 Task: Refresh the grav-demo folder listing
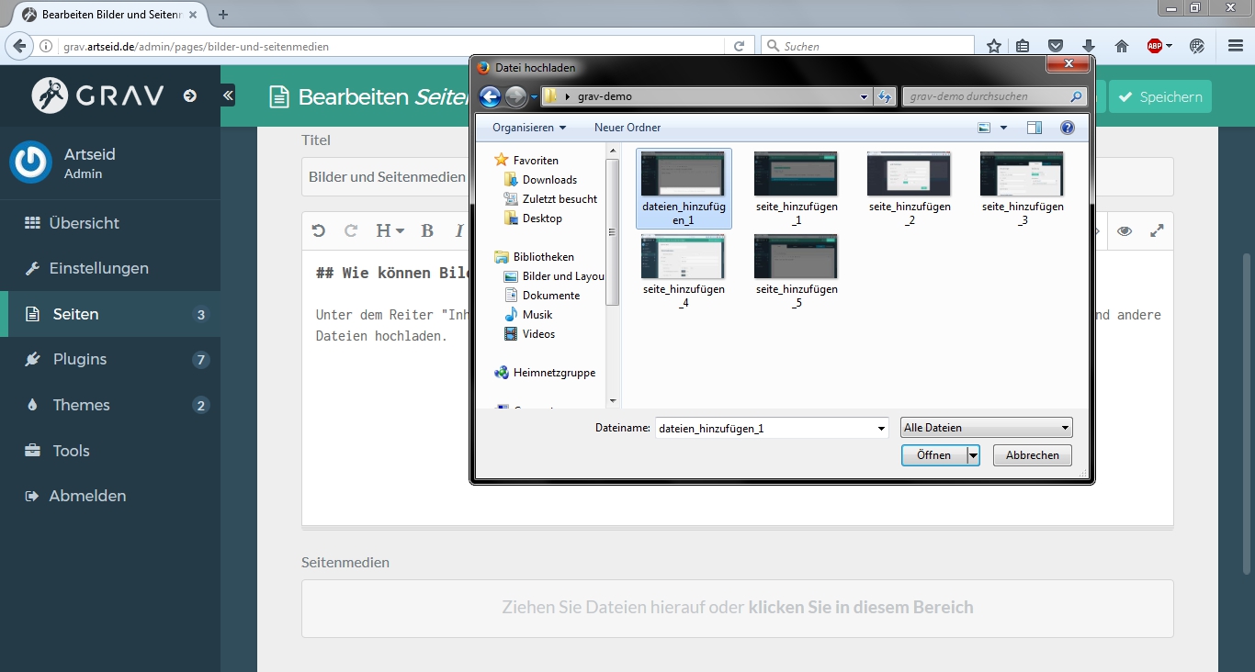point(885,96)
